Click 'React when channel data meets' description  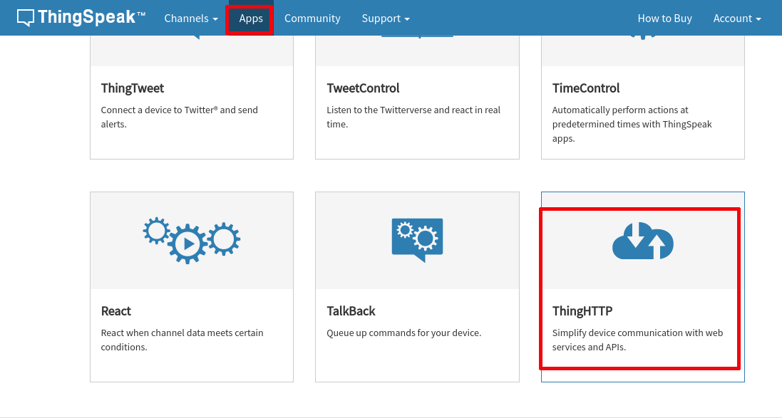click(182, 340)
